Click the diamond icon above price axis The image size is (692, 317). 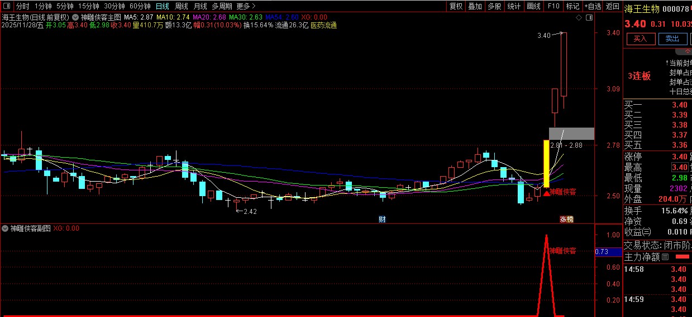(579, 18)
